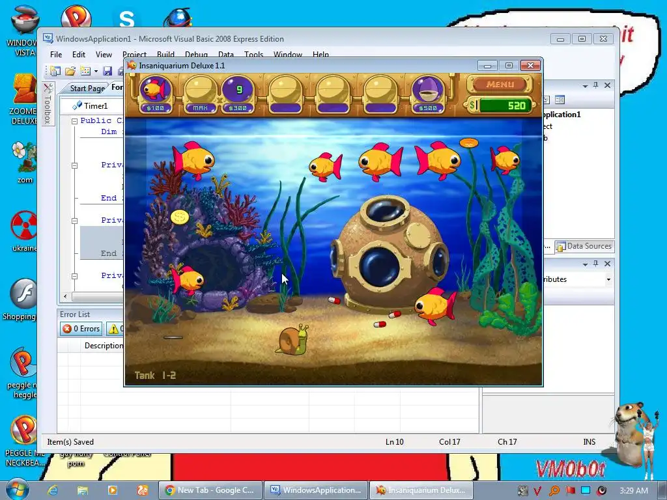Click the INS status bar indicator
667x500 pixels.
click(589, 442)
